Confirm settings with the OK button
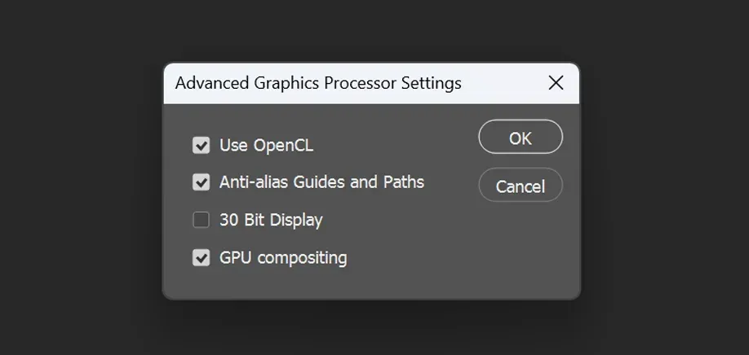 (x=521, y=137)
